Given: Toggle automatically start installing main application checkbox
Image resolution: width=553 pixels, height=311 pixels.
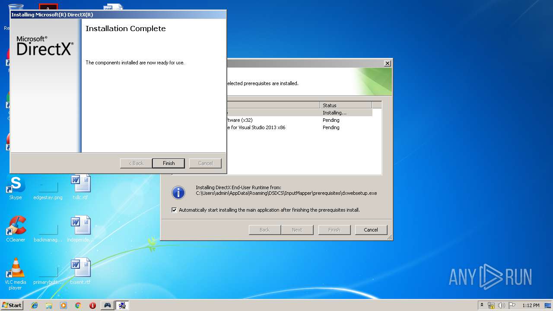Looking at the screenshot, I should click(x=174, y=210).
